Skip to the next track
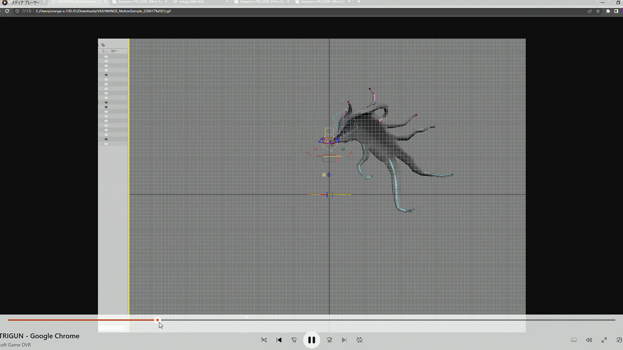 (344, 340)
